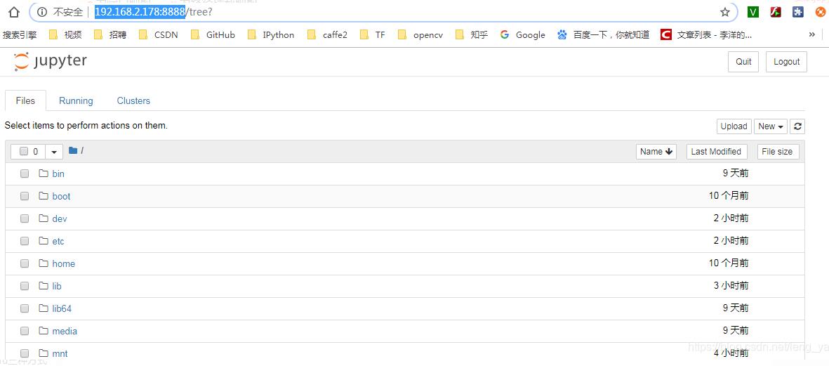Bookmark this page with the star icon

tap(725, 12)
